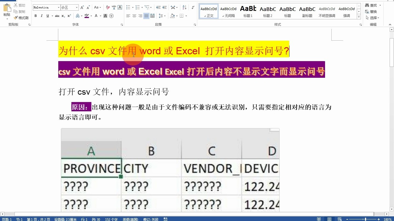The width and height of the screenshot is (394, 221).
Task: Open the Helvetica font name box
Action: (x=47, y=8)
